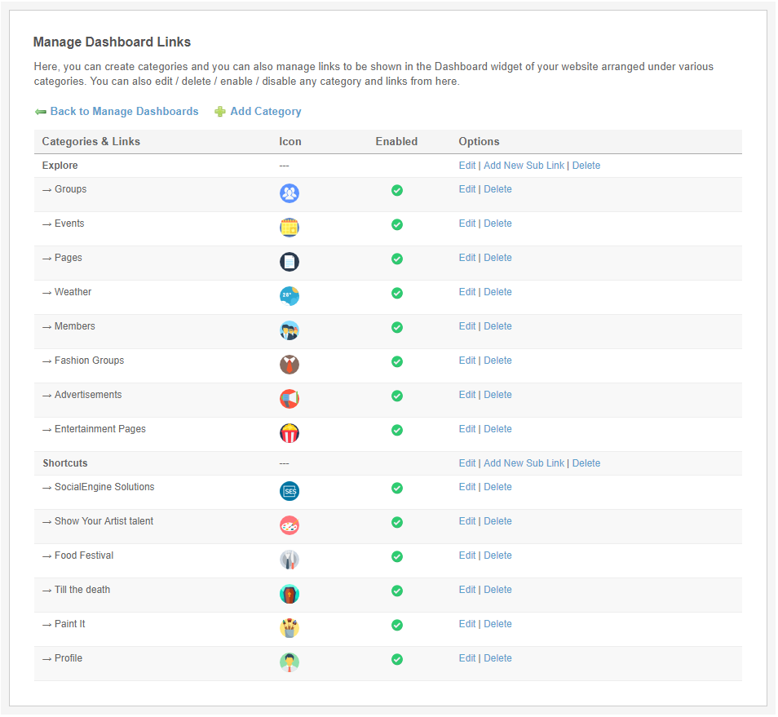Viewport: 778px width, 717px height.
Task: Toggle enabled checkmark for Food Festival
Action: click(397, 556)
